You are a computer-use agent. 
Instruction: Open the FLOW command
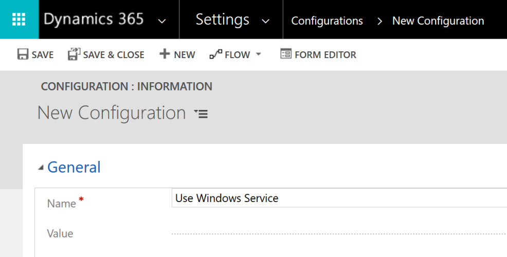pos(238,55)
